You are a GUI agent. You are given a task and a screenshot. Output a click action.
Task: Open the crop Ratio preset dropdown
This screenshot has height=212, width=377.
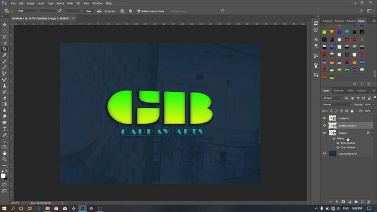28,11
